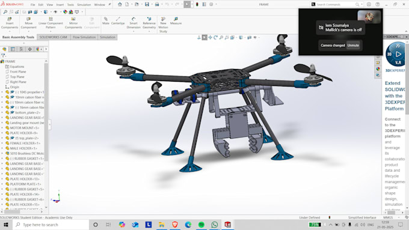Open the Insert menu
409x230 pixels.
point(60,5)
